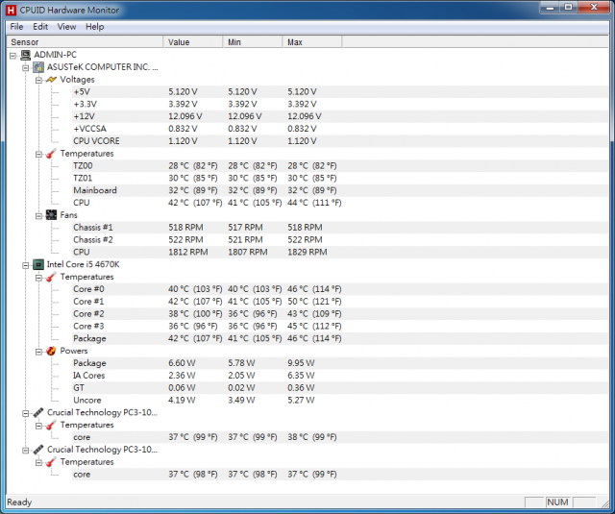615x514 pixels.
Task: Click the first Crucial Technology memory icon
Action: click(x=38, y=412)
